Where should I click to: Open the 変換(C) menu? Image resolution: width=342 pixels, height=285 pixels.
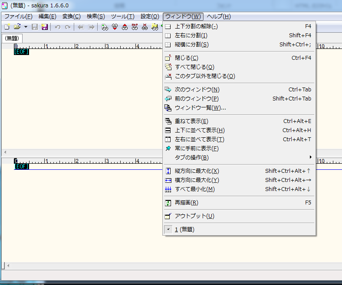(71, 16)
